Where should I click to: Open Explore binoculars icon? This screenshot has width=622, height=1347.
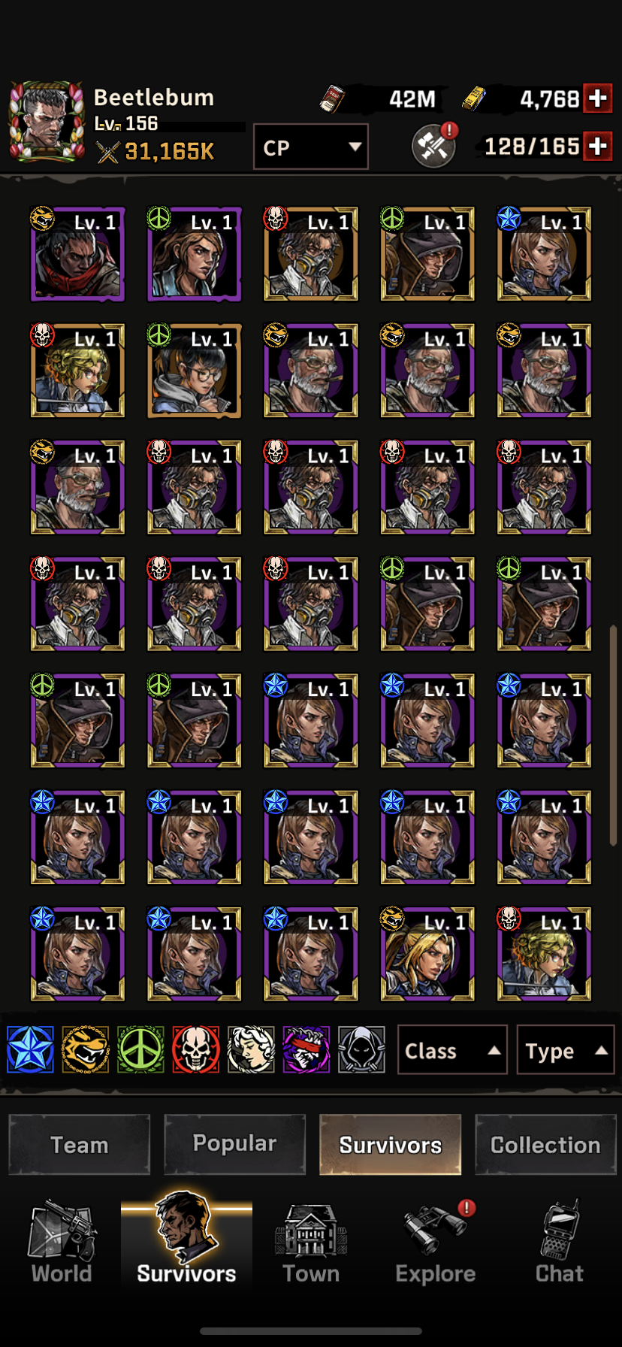click(x=436, y=1242)
